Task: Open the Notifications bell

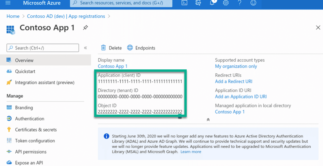Action: pos(212,3)
